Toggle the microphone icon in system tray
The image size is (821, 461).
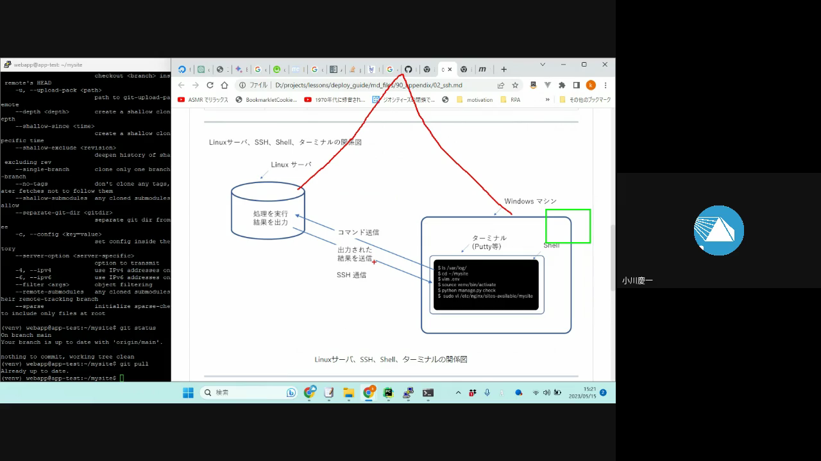click(487, 392)
